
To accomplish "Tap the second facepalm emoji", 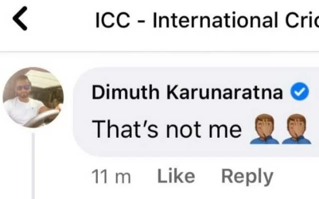I will pos(297,129).
